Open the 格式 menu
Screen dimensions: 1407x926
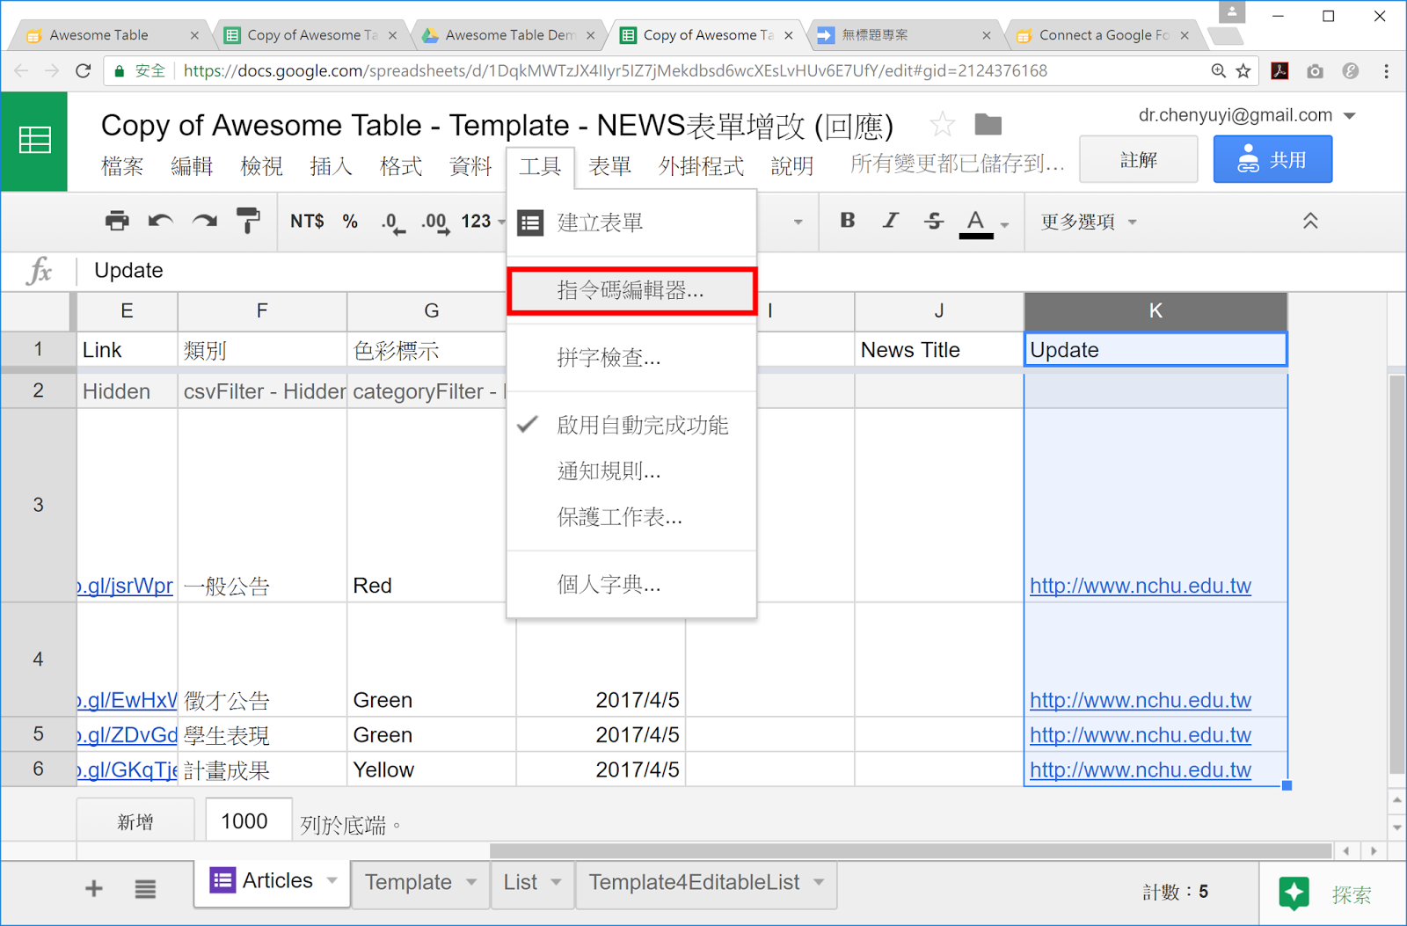tap(400, 165)
